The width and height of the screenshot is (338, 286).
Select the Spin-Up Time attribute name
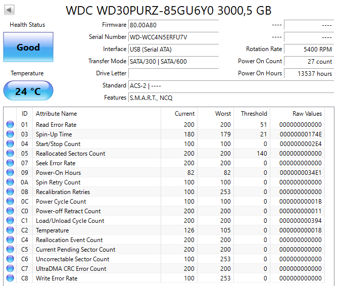[54, 134]
